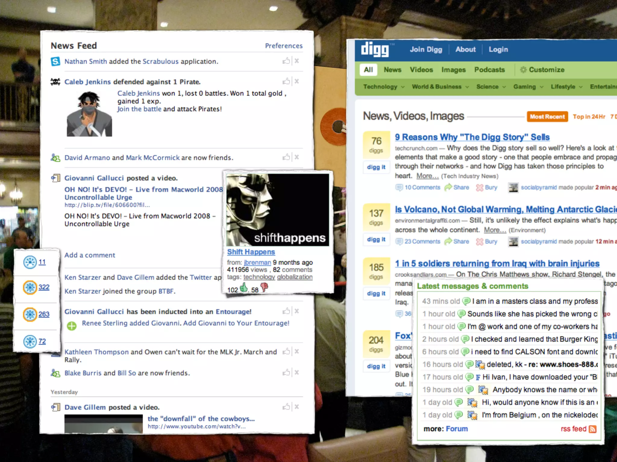Viewport: 617px width, 462px height.
Task: Click the thumbs up icon on Shift Happens
Action: click(x=243, y=288)
